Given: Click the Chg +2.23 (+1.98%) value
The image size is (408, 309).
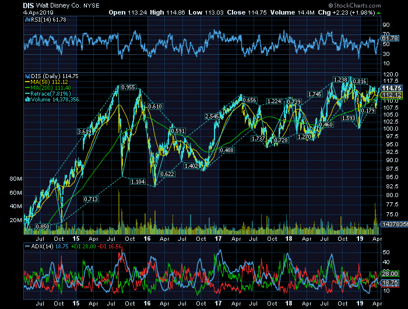Looking at the screenshot, I should [347, 12].
